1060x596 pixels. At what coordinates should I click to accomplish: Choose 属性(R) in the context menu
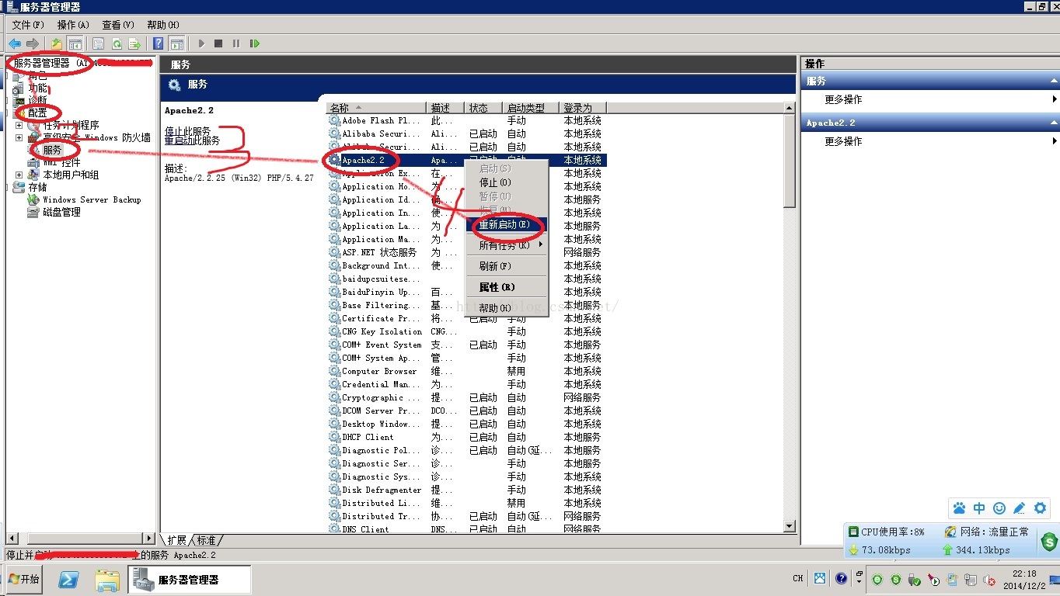coord(507,287)
